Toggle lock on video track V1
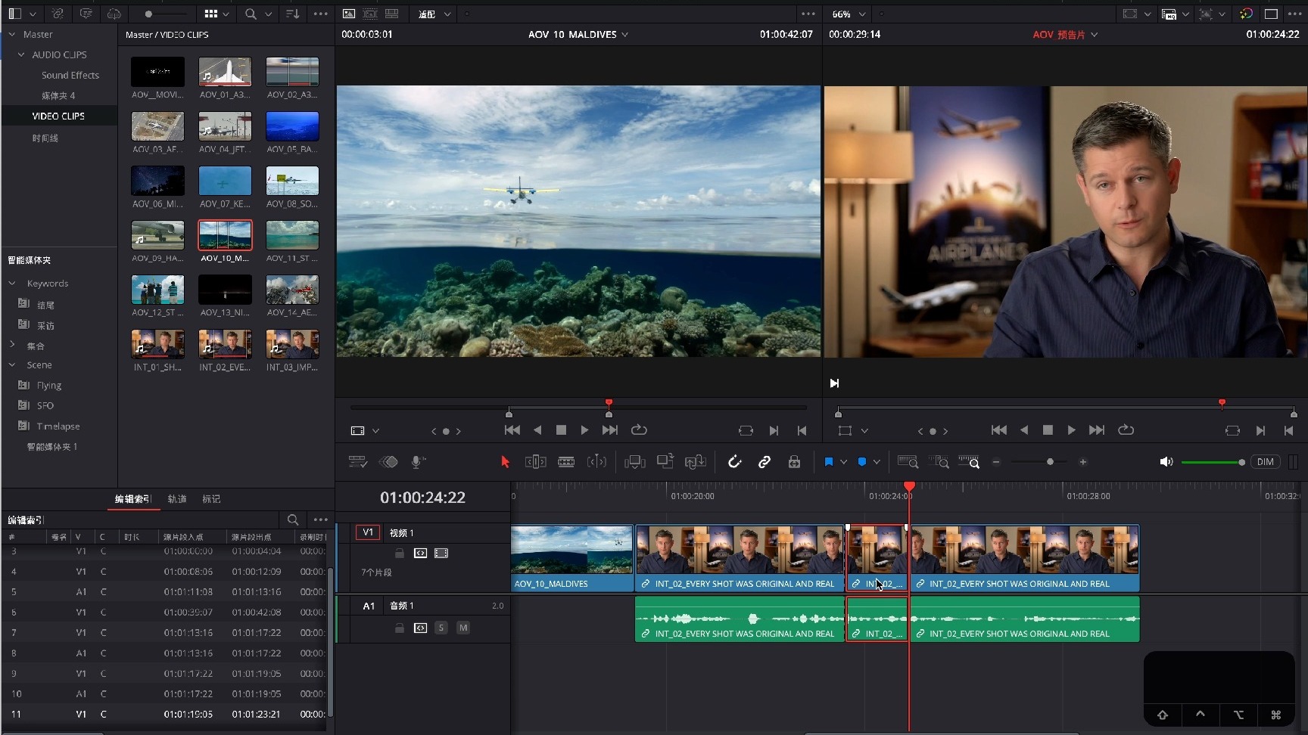The height and width of the screenshot is (735, 1308). (400, 554)
